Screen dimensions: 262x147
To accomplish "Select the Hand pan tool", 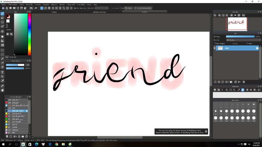I will 2,90.
